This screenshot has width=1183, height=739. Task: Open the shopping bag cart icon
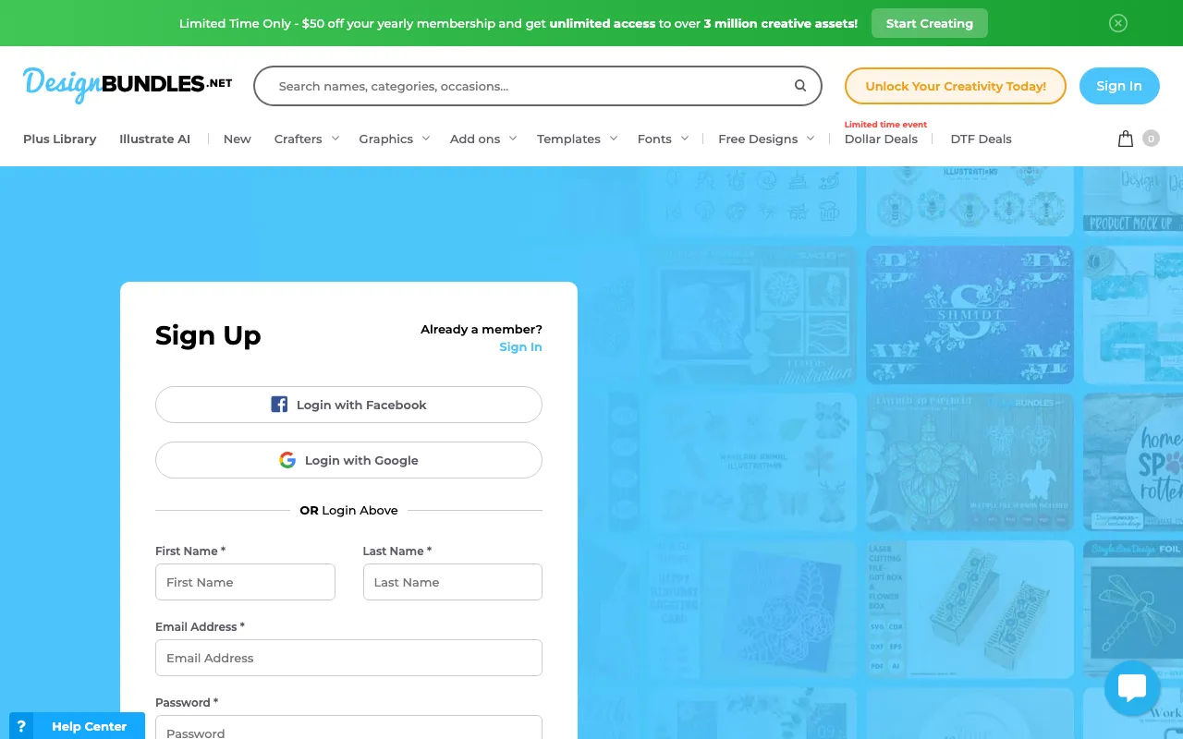point(1125,139)
